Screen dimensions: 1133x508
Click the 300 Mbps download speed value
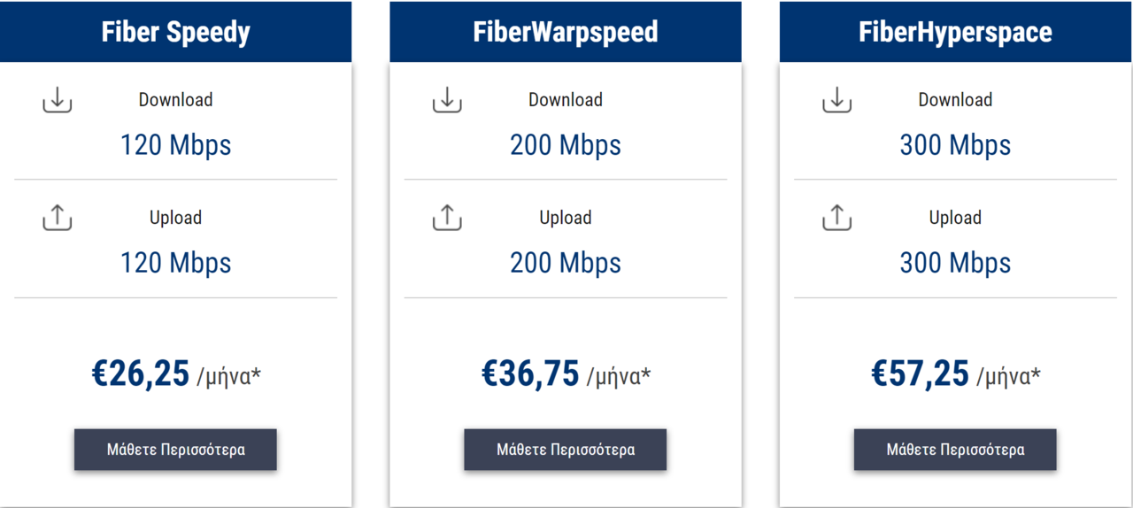click(x=955, y=145)
